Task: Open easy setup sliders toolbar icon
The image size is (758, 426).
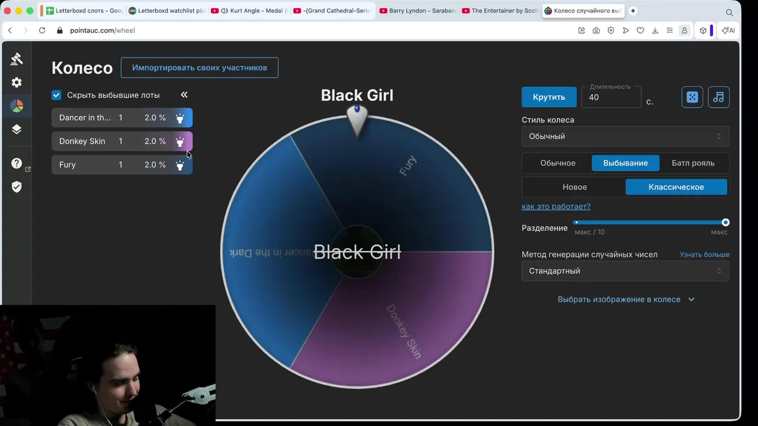Action: click(670, 30)
